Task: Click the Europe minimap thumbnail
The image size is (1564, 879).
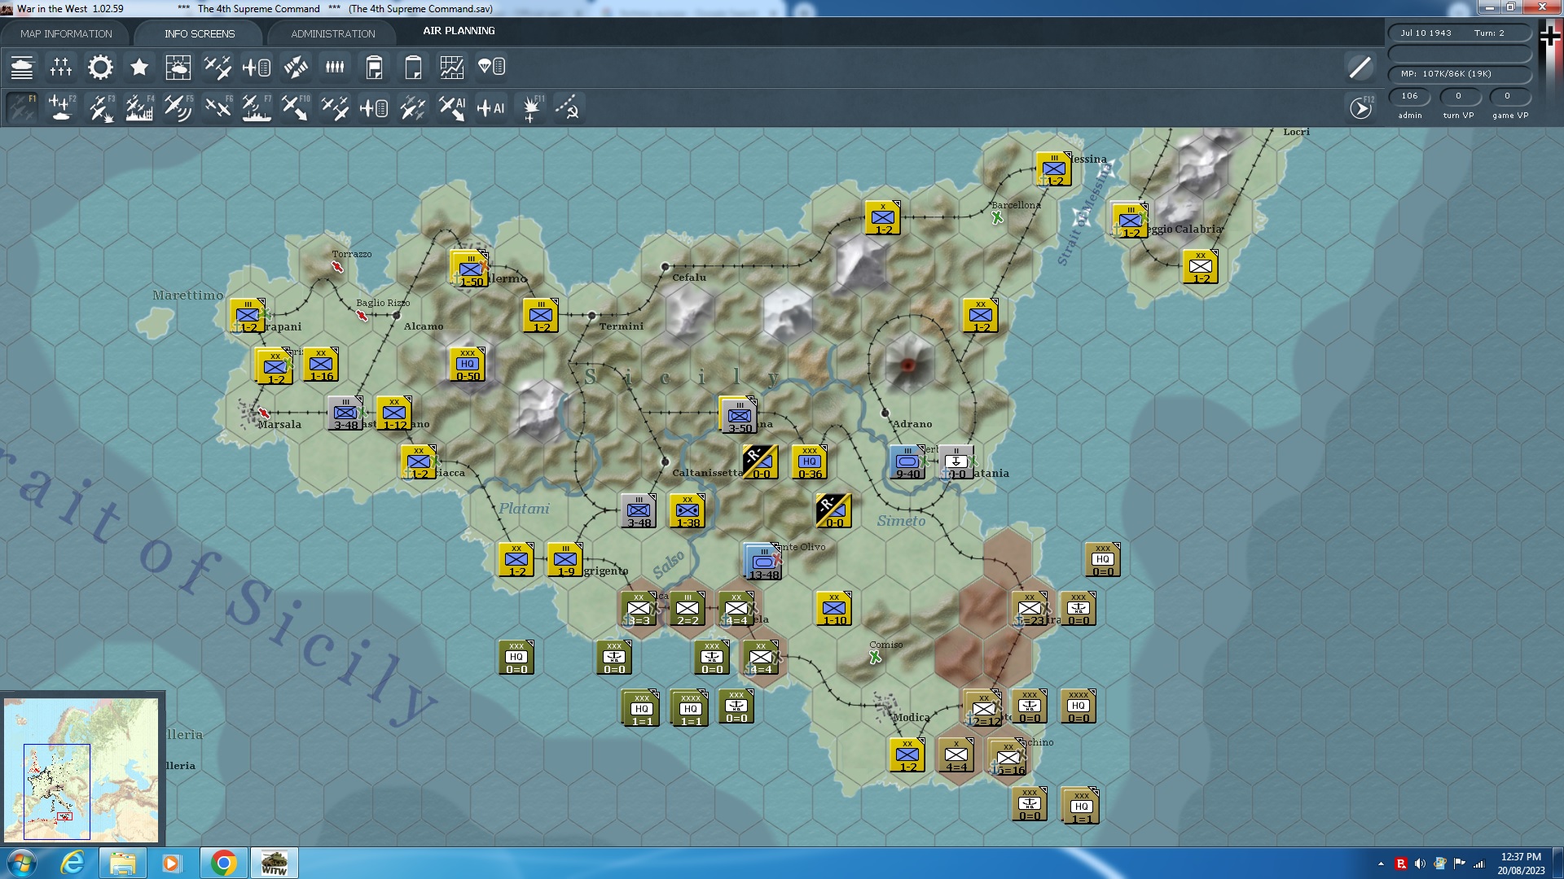Action: point(81,769)
